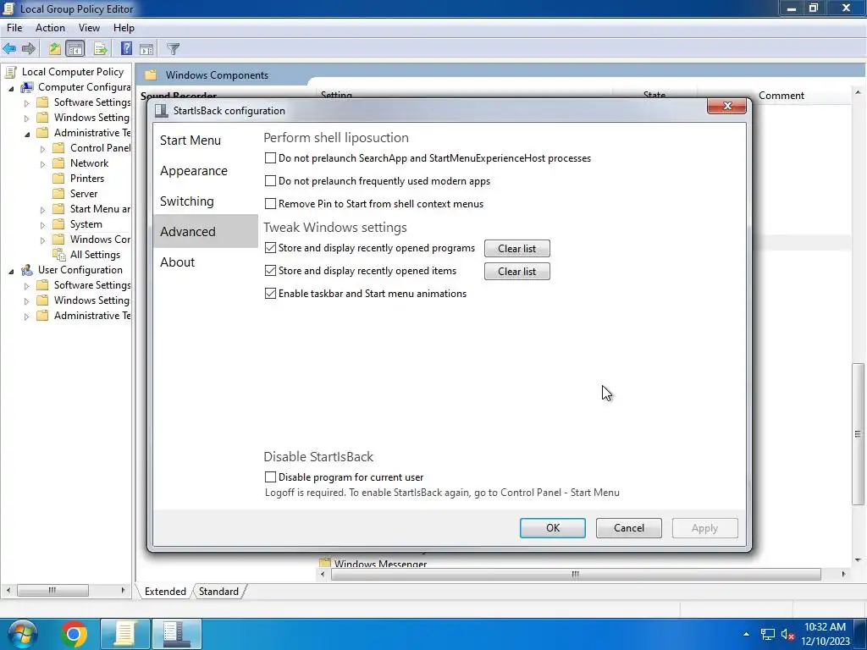This screenshot has width=867, height=650.
Task: Expand Software Settings under Computer Configuration
Action: pos(26,102)
